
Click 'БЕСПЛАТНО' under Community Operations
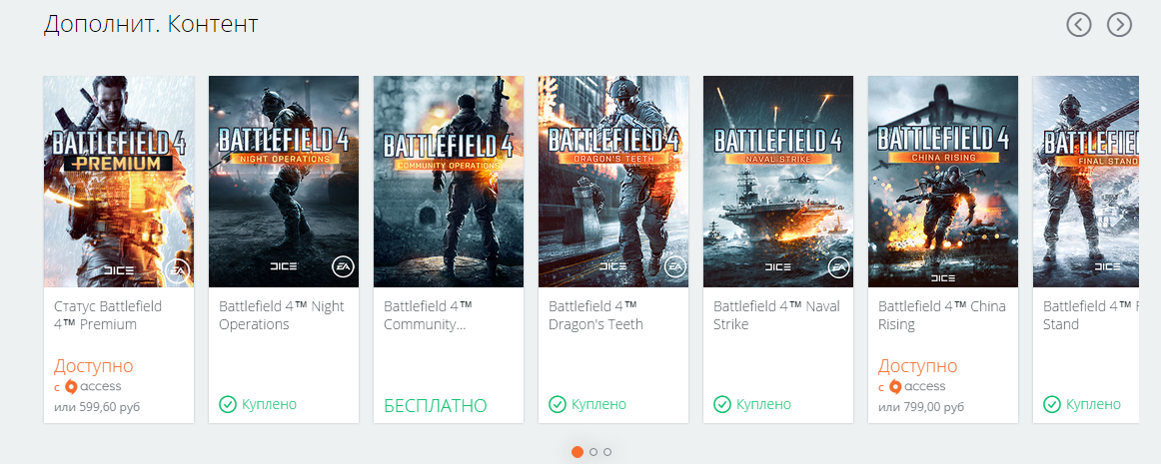[x=436, y=406]
